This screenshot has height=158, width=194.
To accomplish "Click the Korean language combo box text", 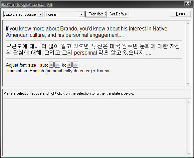I will pyautogui.click(x=51, y=14).
